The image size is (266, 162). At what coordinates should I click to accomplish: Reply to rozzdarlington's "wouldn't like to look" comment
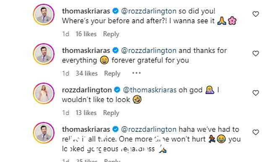click(111, 113)
